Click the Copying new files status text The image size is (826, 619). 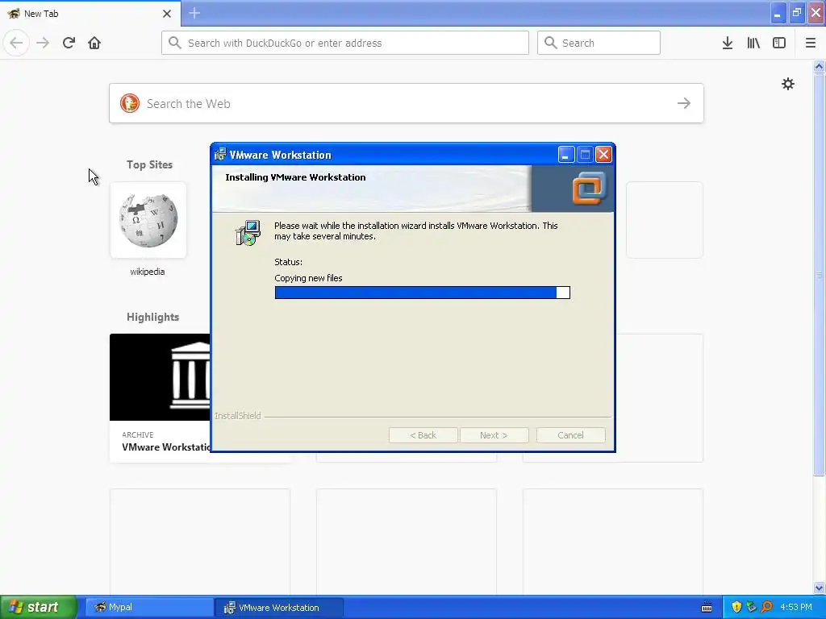308,278
